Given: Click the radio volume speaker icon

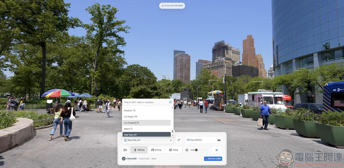Looking at the screenshot, I should pyautogui.click(x=187, y=150).
